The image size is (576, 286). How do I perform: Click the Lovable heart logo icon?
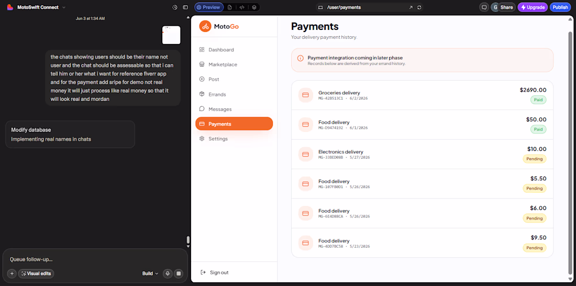[x=10, y=7]
